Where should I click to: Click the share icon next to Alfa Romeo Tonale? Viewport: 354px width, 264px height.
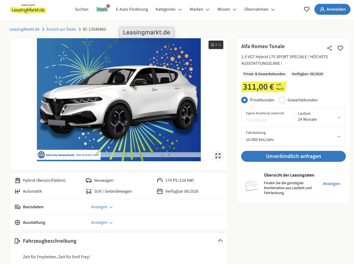pyautogui.click(x=329, y=48)
